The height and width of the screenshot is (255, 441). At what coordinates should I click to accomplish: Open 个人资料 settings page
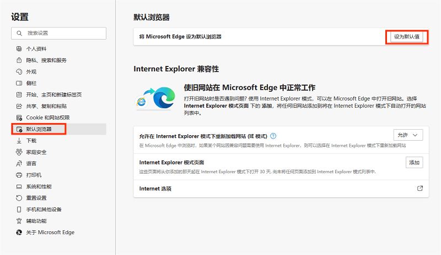click(x=59, y=49)
